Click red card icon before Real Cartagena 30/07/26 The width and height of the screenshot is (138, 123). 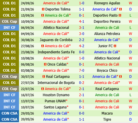[x=44, y=77]
